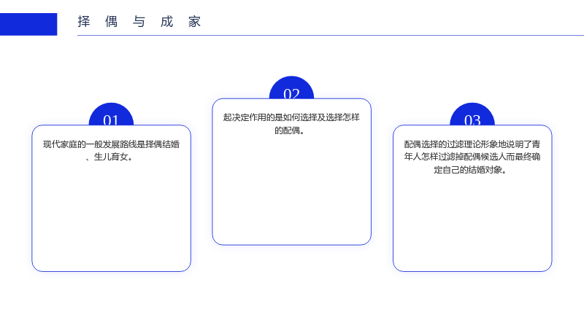Click the text 的配偶。 in card two

(x=289, y=130)
